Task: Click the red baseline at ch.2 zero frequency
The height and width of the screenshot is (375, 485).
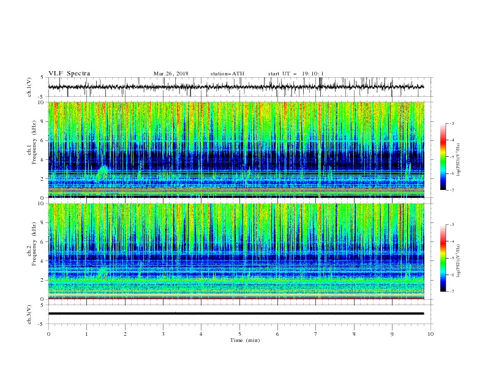Action: click(236, 298)
